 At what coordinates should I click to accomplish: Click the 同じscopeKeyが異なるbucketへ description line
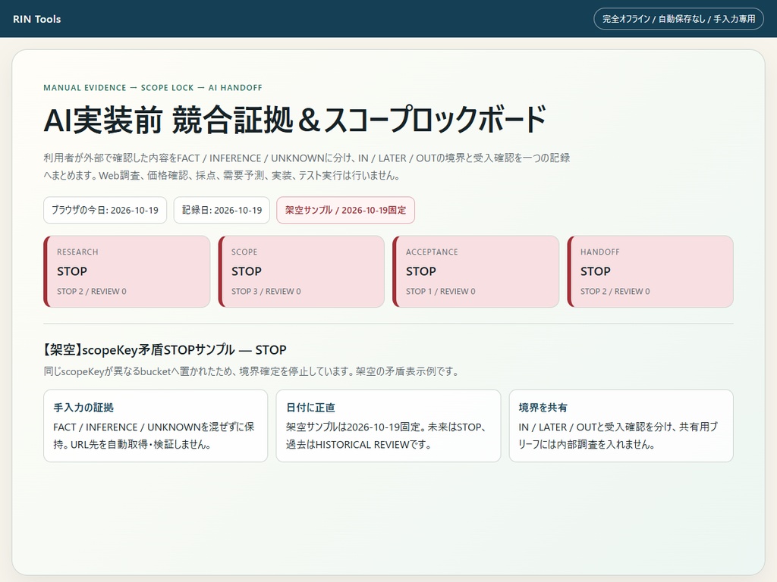tap(252, 371)
